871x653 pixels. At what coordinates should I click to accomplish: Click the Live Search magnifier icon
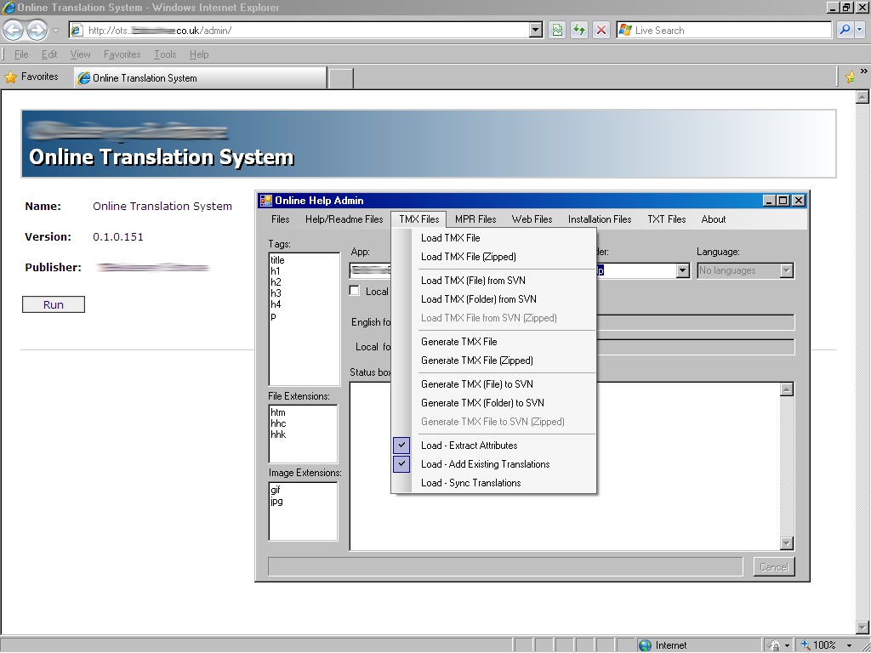point(845,30)
